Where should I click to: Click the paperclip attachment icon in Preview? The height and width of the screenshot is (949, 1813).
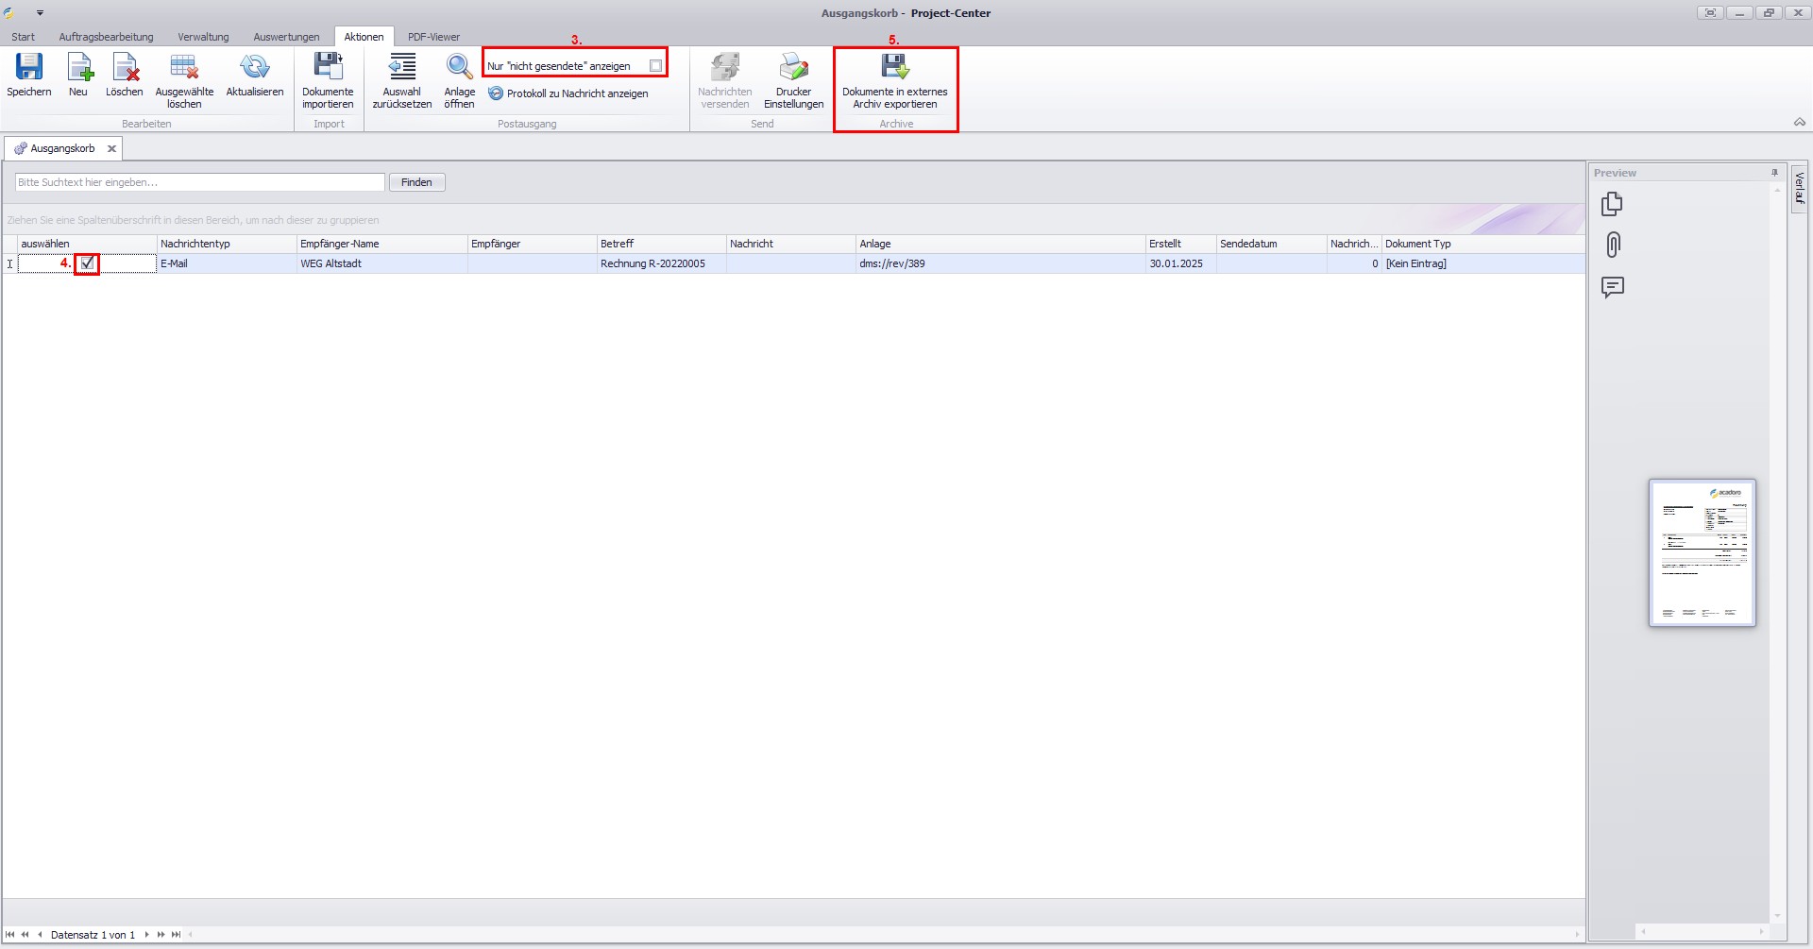[x=1613, y=246]
